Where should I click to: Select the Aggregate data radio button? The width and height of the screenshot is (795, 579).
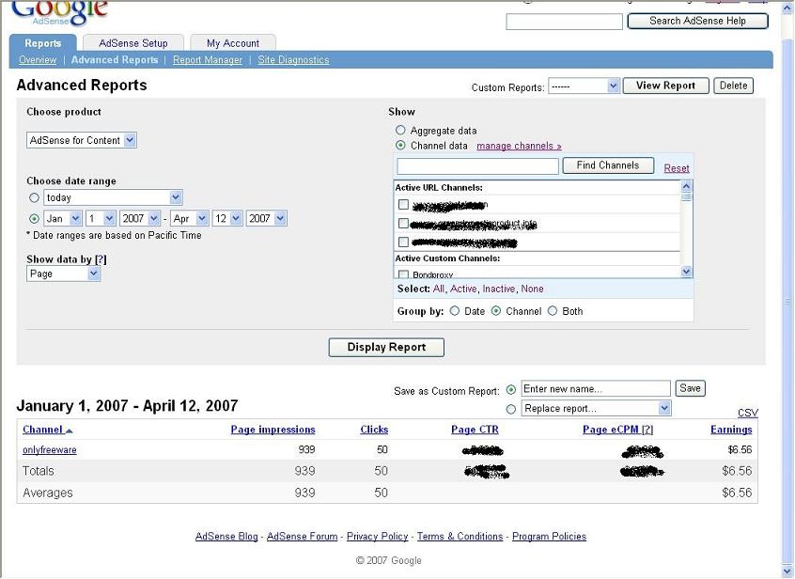(x=400, y=131)
